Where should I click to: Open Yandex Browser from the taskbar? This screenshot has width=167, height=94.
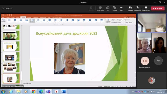pos(56,92)
